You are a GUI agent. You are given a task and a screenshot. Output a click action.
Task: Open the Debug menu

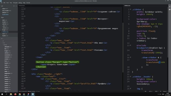pos(20,3)
